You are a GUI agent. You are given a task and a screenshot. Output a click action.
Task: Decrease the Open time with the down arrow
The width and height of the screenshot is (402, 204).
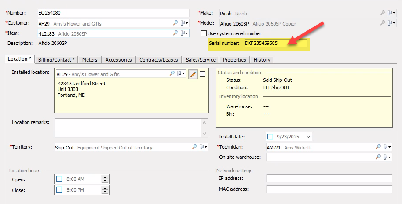[105, 181]
